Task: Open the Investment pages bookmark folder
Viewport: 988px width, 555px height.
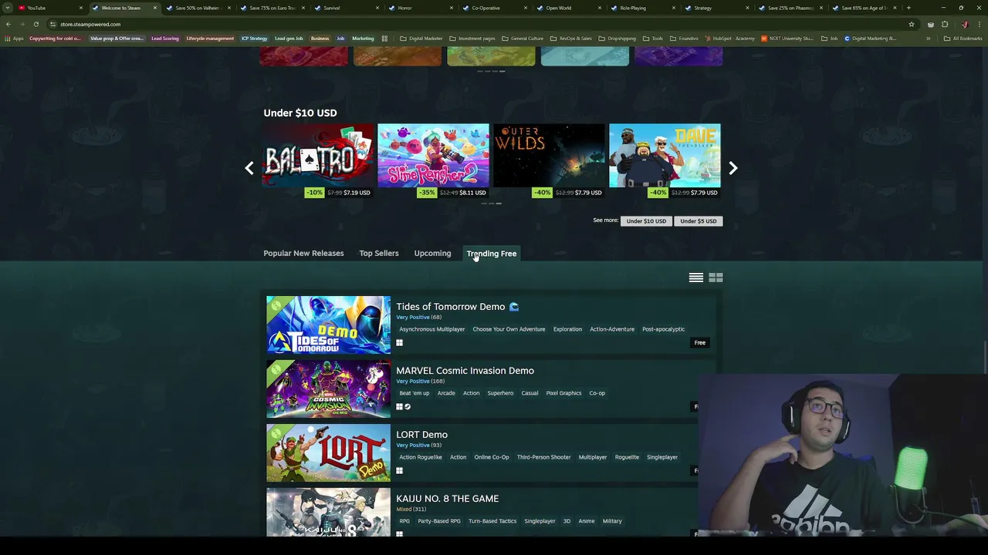Action: pyautogui.click(x=472, y=39)
